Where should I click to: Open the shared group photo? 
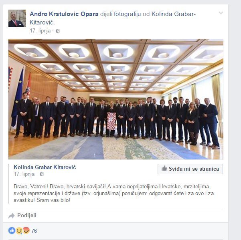tap(116, 99)
